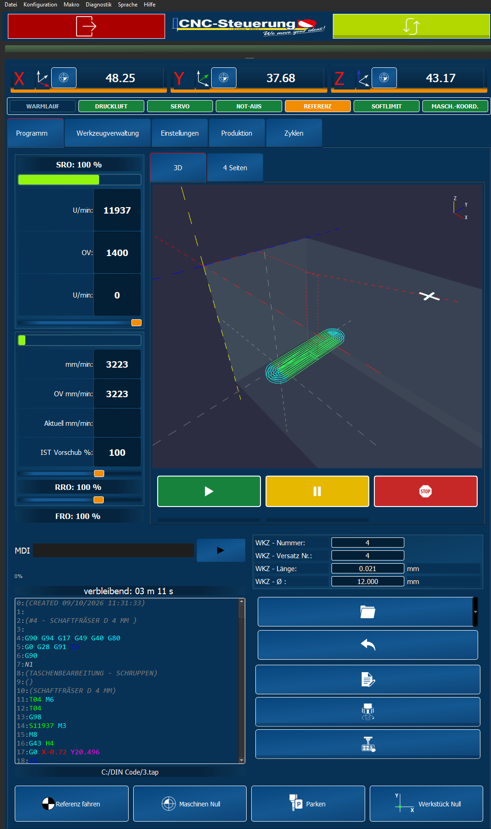The height and width of the screenshot is (829, 491).
Task: Toggle the NOT-AUS indicator
Action: point(249,106)
